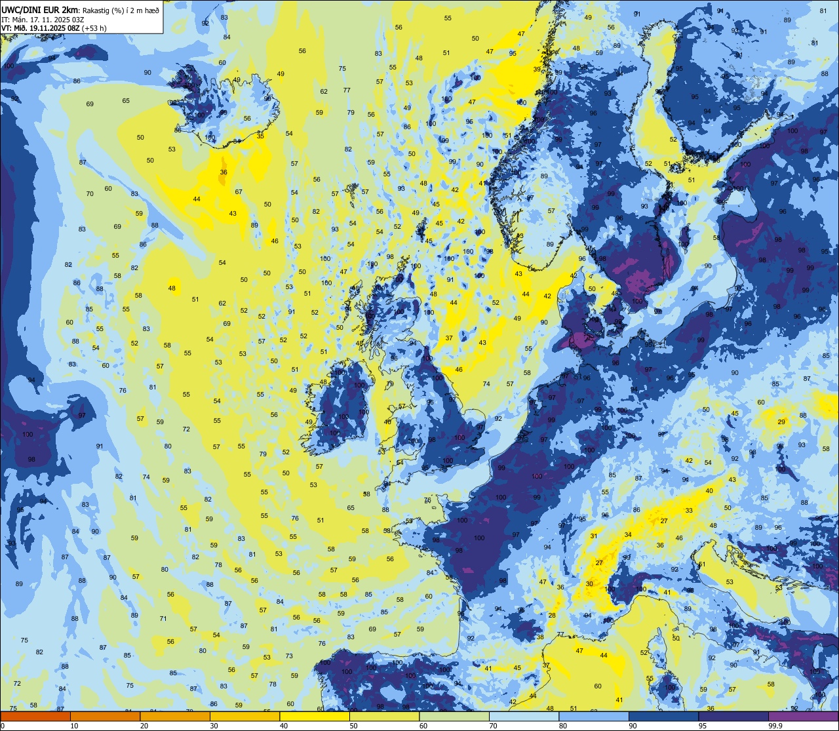839x731 pixels.
Task: Pick the 40–50 bright yellow legend segment
Action: (315, 716)
